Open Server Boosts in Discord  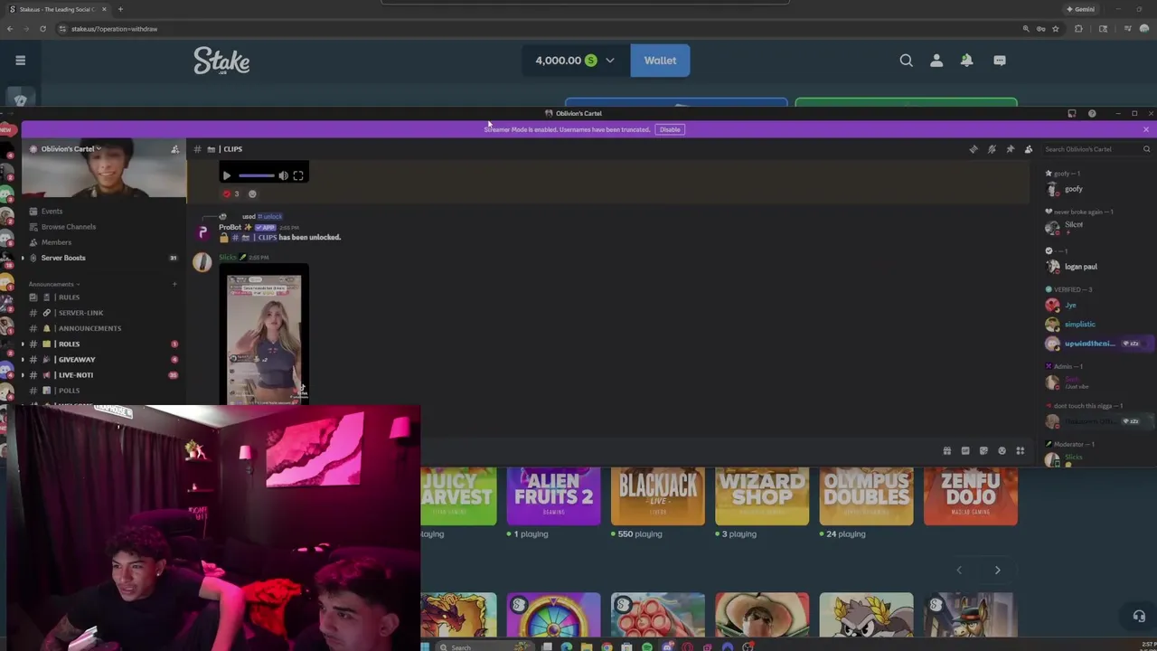(x=63, y=258)
